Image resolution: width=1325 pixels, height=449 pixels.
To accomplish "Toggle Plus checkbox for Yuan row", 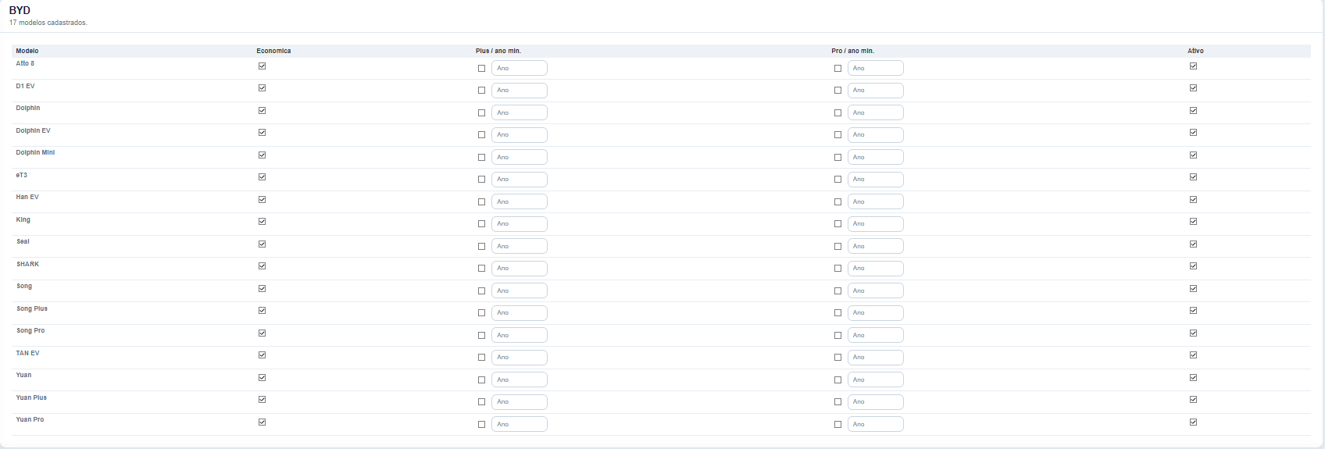I will pyautogui.click(x=481, y=380).
